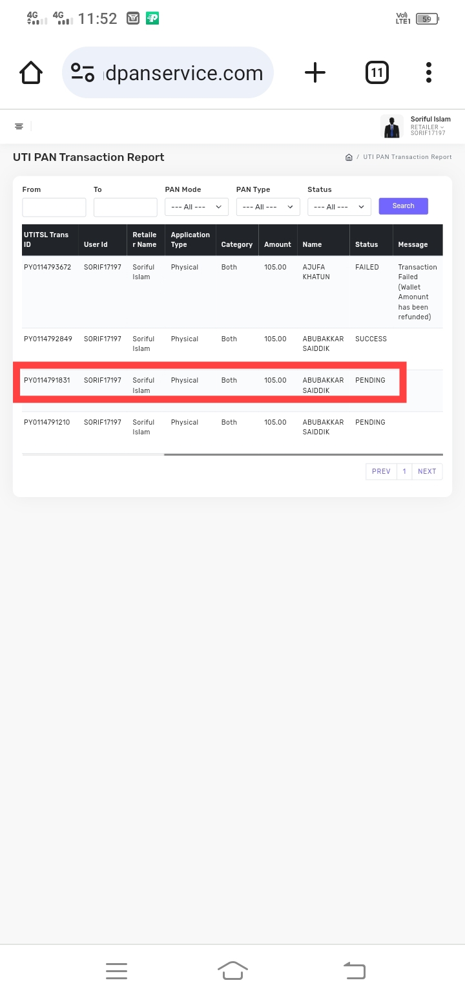Tap the dpanservice.com address bar
Viewport: 465px width, 998px height.
(184, 73)
